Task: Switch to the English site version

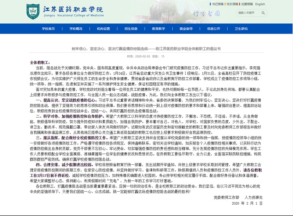Action: pos(260,4)
